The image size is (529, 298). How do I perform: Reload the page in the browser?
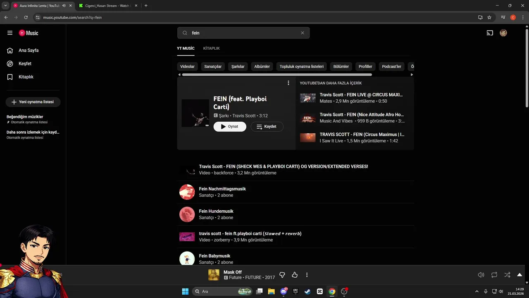pyautogui.click(x=26, y=17)
